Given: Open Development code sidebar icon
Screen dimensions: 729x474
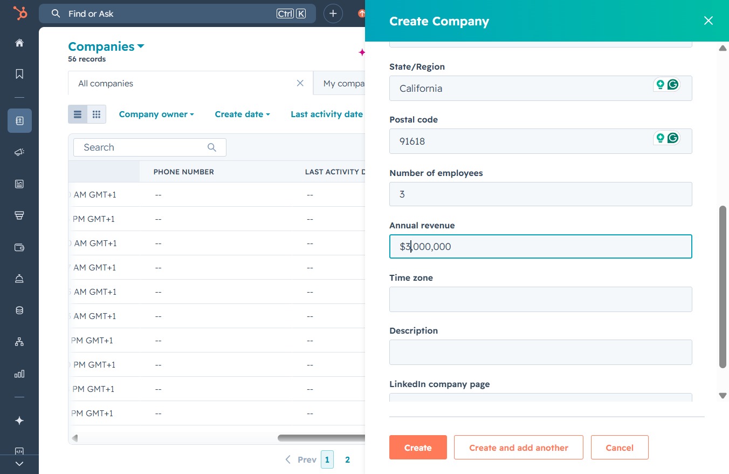Looking at the screenshot, I should click(19, 451).
